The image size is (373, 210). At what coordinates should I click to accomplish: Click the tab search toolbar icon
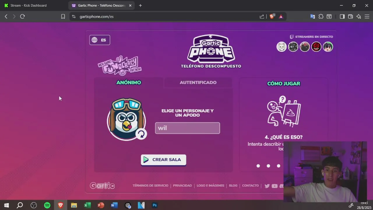tap(329, 17)
